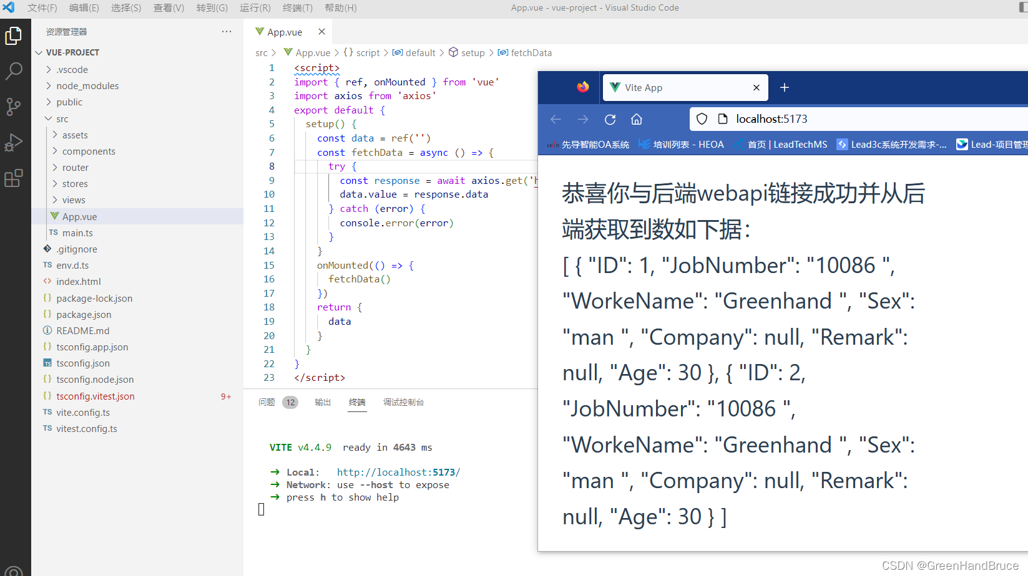Open the Explorer view in activity bar
This screenshot has height=576, width=1028.
click(14, 36)
